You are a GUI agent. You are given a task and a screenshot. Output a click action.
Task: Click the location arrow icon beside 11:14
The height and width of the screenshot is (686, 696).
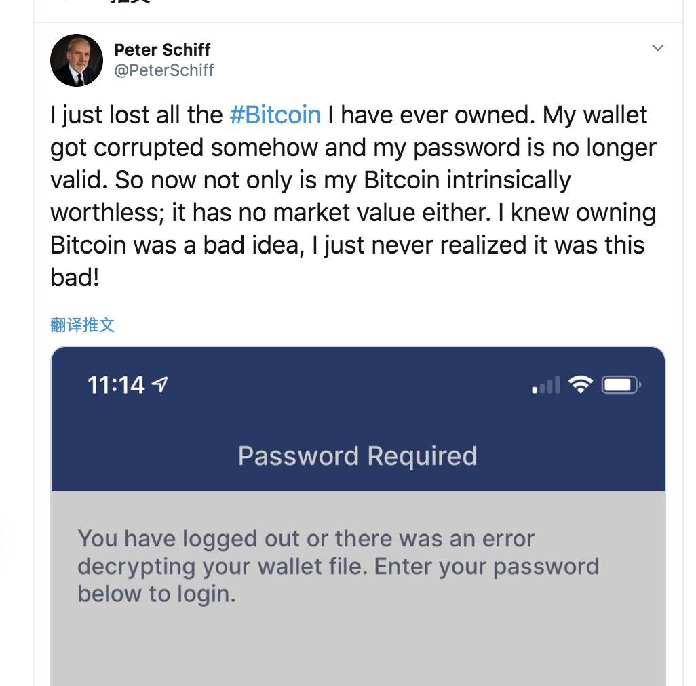tap(160, 385)
